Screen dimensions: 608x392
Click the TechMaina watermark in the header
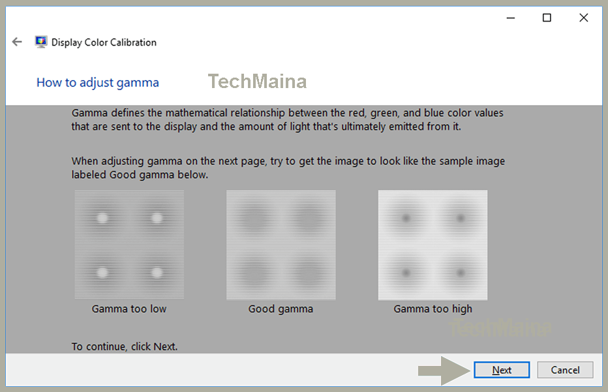[x=257, y=81]
